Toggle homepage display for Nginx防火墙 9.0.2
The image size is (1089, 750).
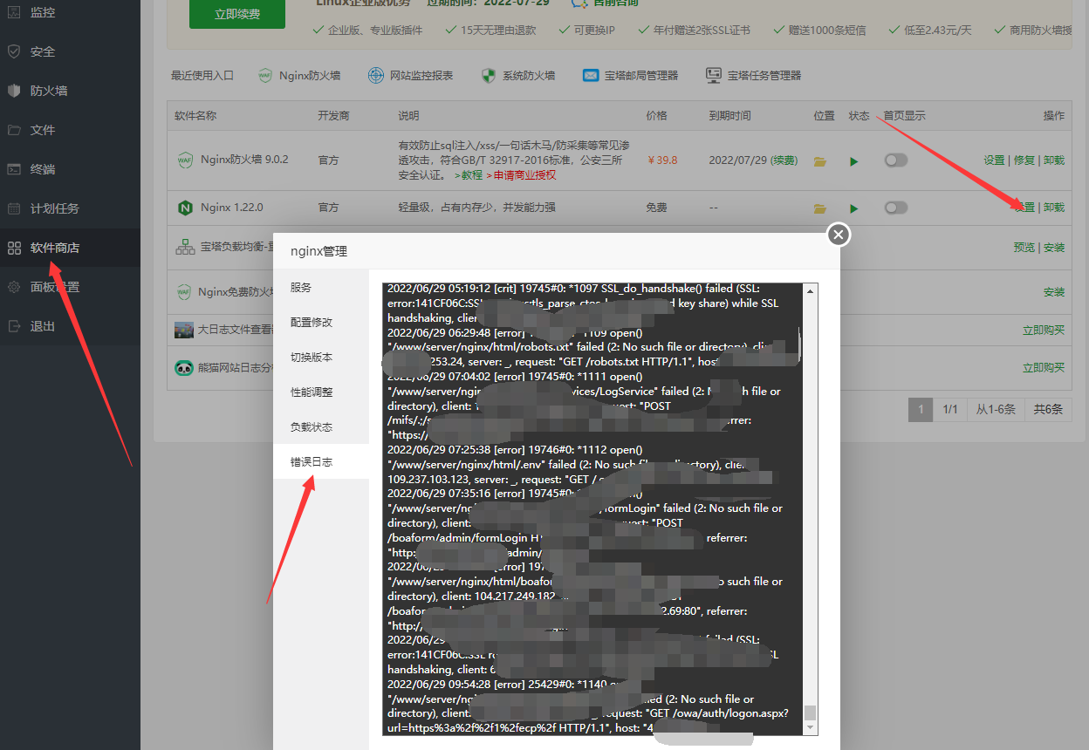coord(895,160)
